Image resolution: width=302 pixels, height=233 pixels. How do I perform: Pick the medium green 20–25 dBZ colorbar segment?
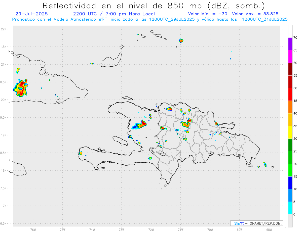(x=290, y=158)
